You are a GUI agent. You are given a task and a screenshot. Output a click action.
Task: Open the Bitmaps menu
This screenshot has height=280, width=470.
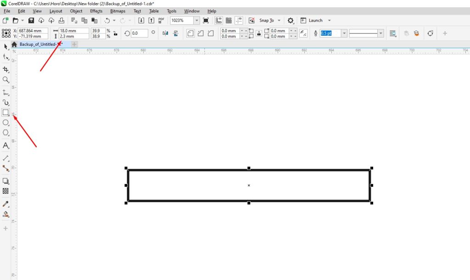click(118, 11)
